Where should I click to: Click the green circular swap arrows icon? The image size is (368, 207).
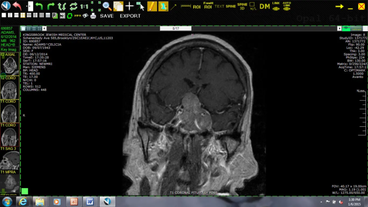[73, 6]
